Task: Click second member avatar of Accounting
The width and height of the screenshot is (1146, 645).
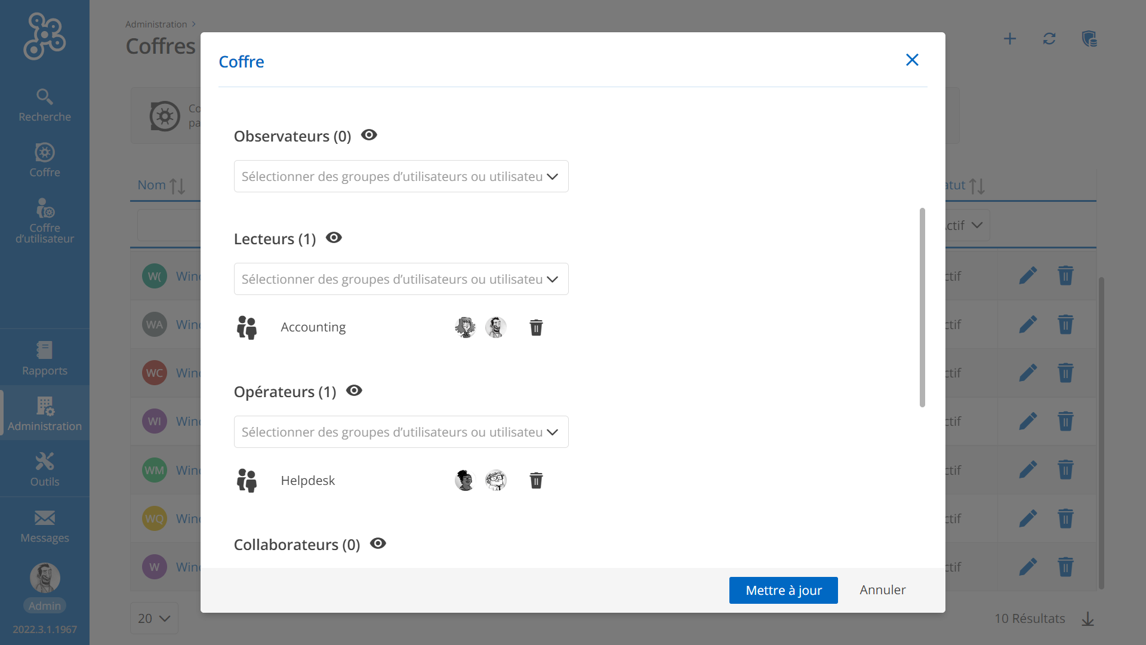Action: 495,327
